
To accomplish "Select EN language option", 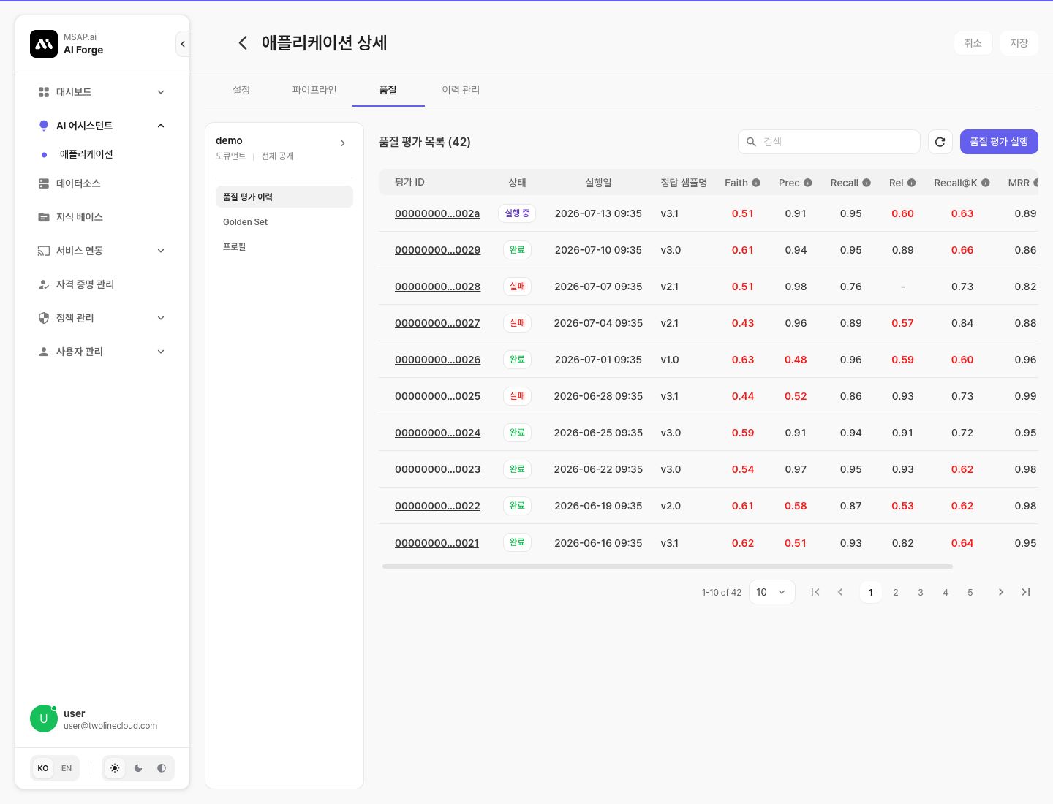I will point(67,768).
